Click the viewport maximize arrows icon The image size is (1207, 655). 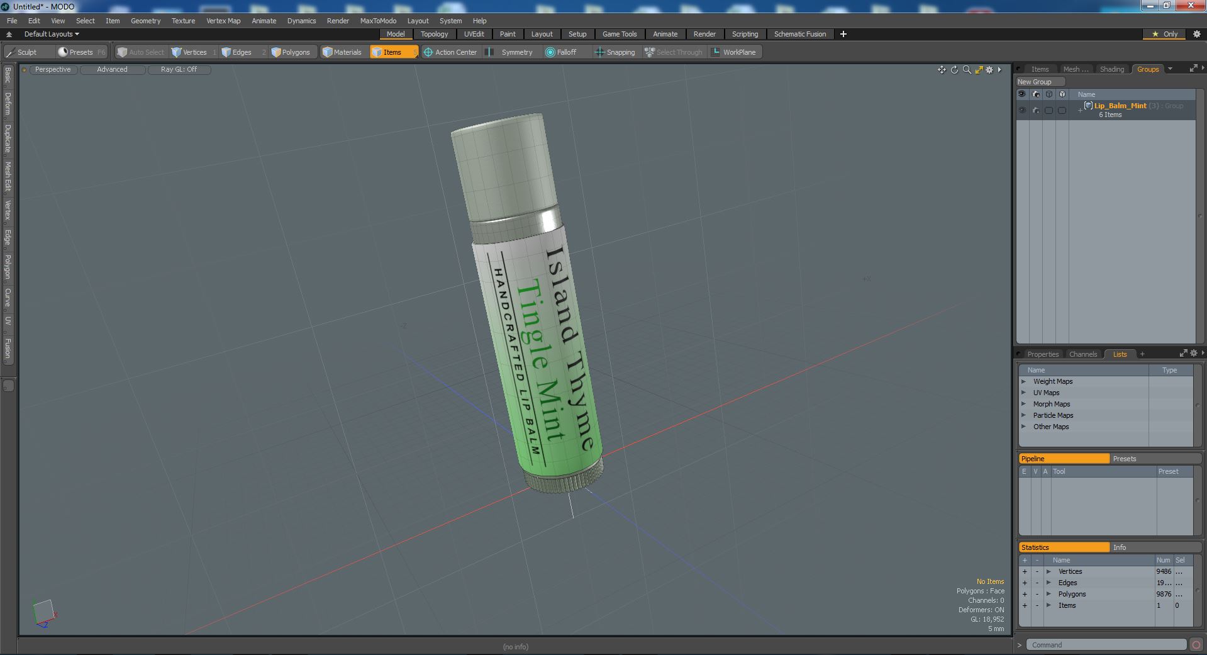coord(979,70)
